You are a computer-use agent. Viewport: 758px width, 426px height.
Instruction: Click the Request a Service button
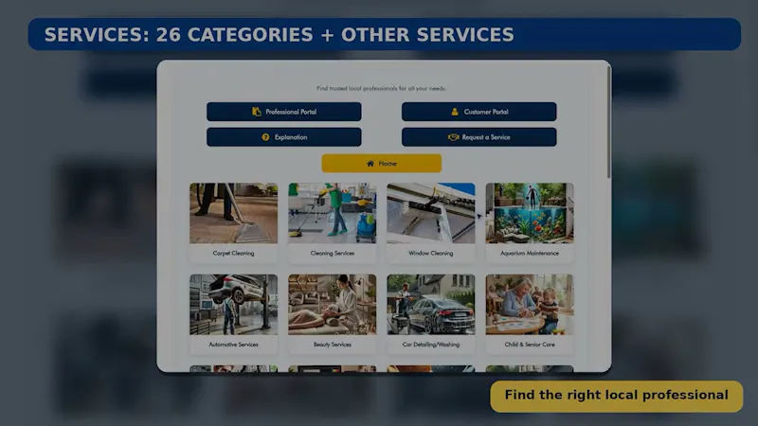tap(479, 137)
